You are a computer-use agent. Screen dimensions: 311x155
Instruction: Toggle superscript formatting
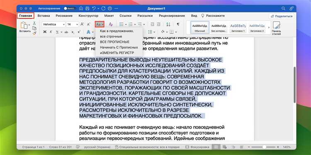(79, 32)
